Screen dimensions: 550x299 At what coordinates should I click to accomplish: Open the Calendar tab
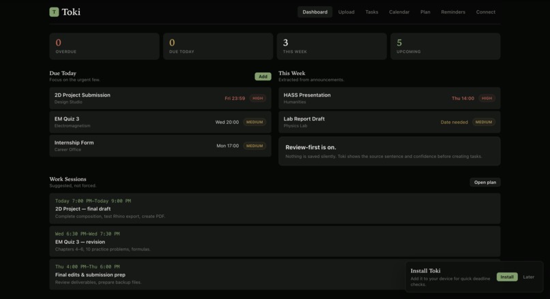pyautogui.click(x=399, y=12)
